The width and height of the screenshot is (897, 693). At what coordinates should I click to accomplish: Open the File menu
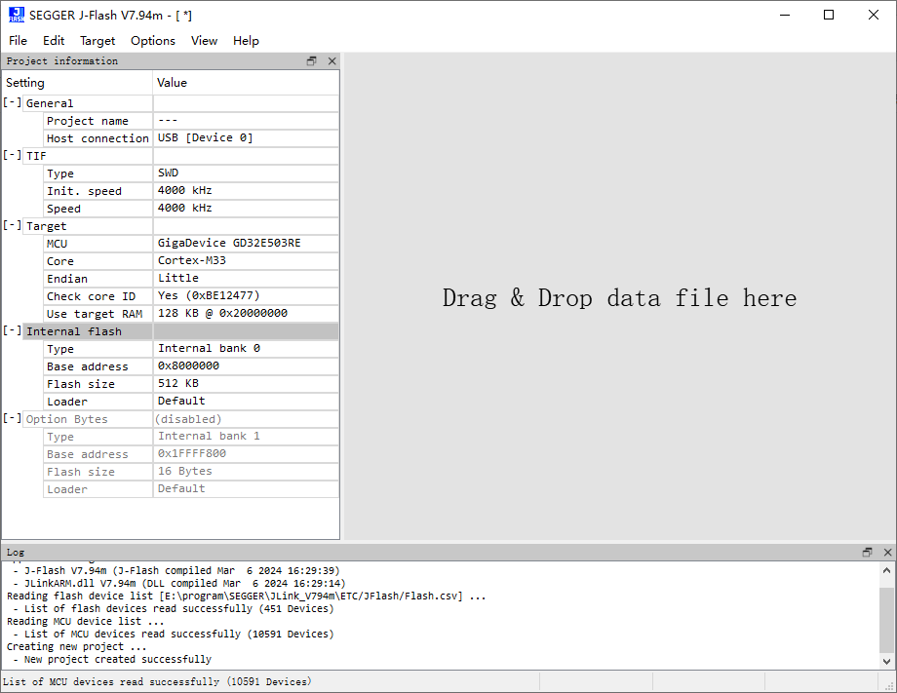[18, 41]
